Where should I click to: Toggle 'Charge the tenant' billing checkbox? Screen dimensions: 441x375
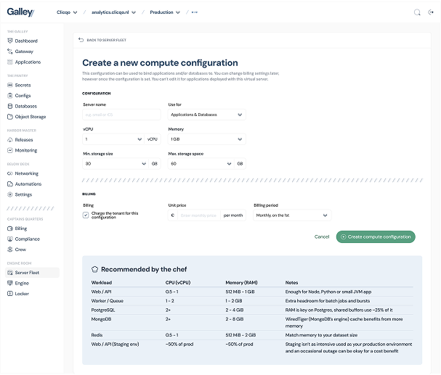click(86, 215)
